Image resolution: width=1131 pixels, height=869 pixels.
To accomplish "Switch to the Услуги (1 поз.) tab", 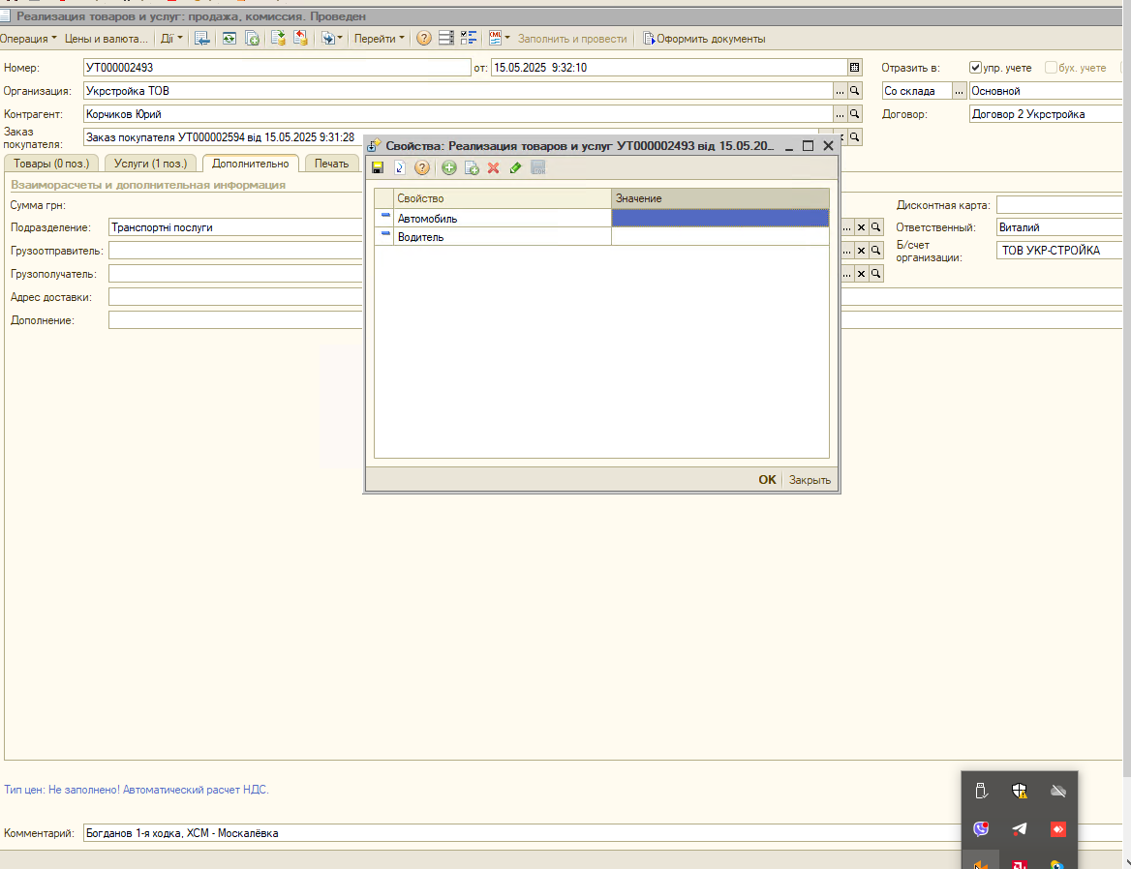I will [x=150, y=164].
